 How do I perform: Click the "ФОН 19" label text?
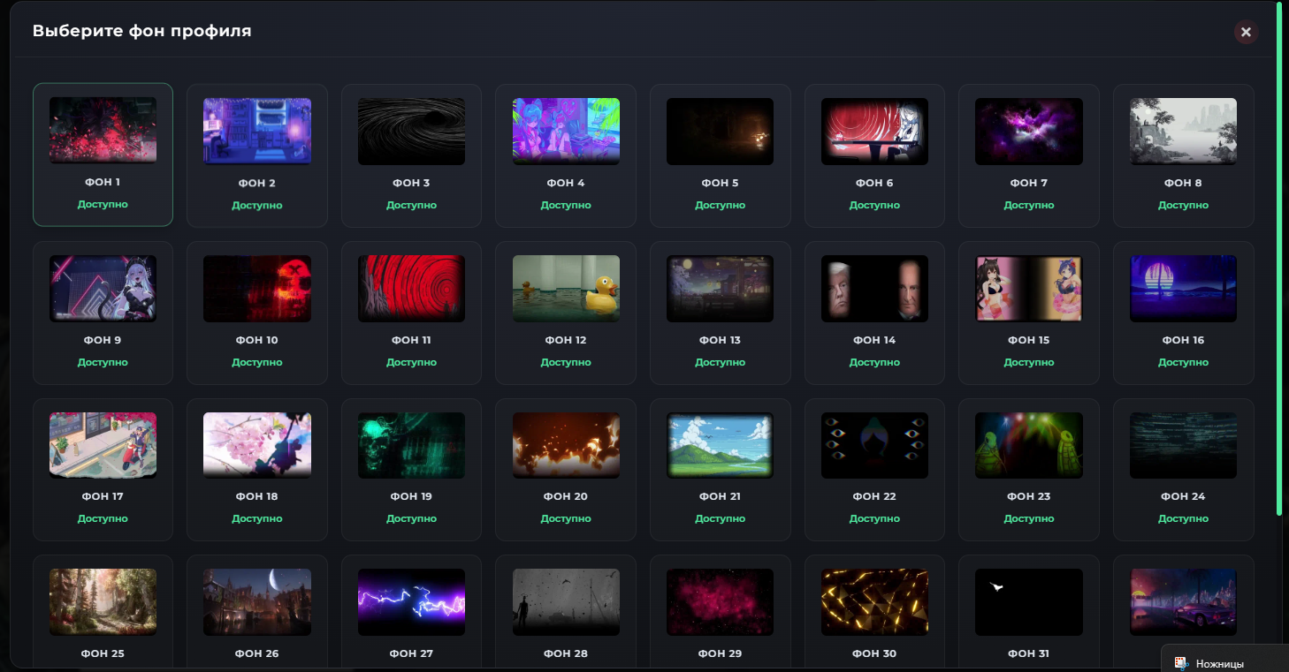[411, 496]
